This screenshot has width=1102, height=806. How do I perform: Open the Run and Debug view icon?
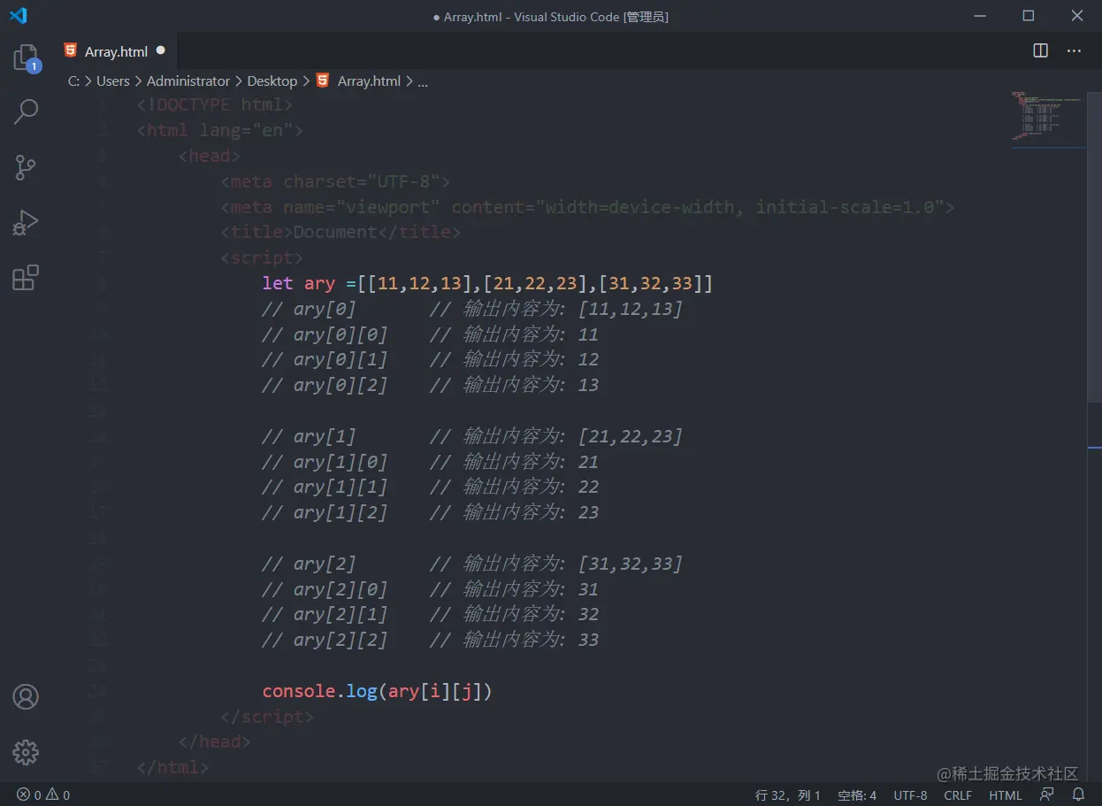point(26,222)
